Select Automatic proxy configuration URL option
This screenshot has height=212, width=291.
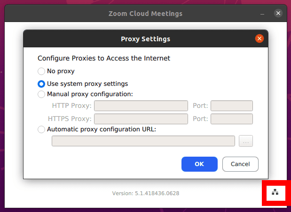pyautogui.click(x=41, y=129)
